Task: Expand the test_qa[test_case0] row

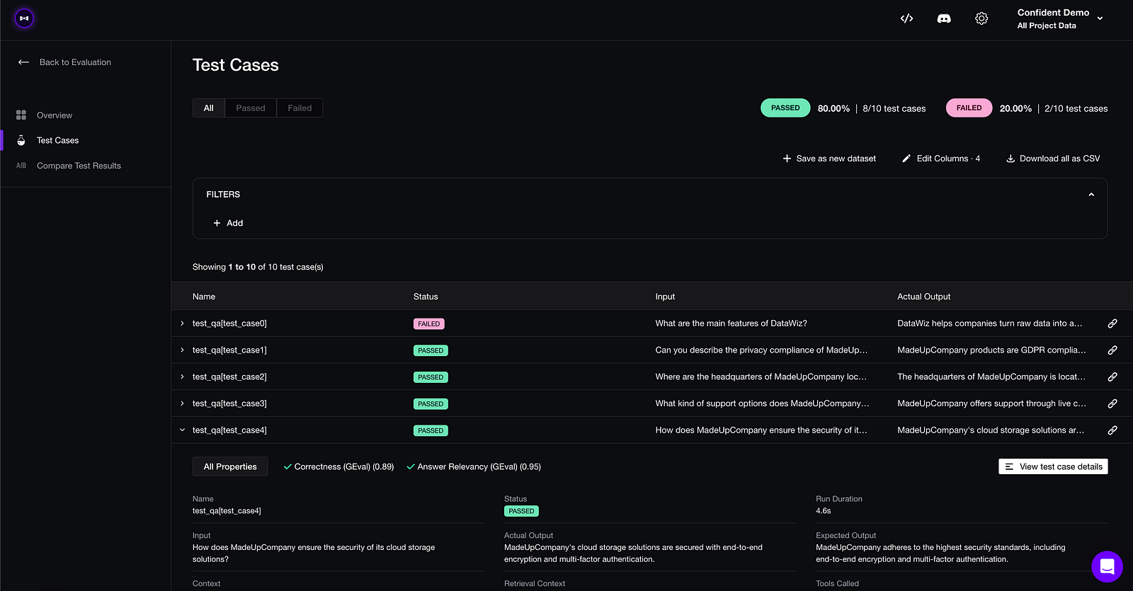Action: coord(182,323)
